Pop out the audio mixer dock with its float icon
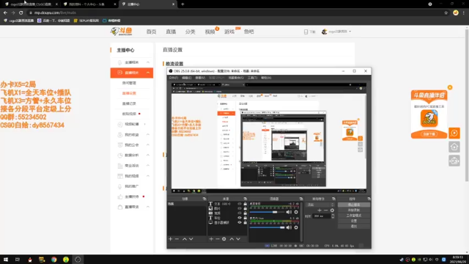Image resolution: width=469 pixels, height=264 pixels. pyautogui.click(x=301, y=199)
